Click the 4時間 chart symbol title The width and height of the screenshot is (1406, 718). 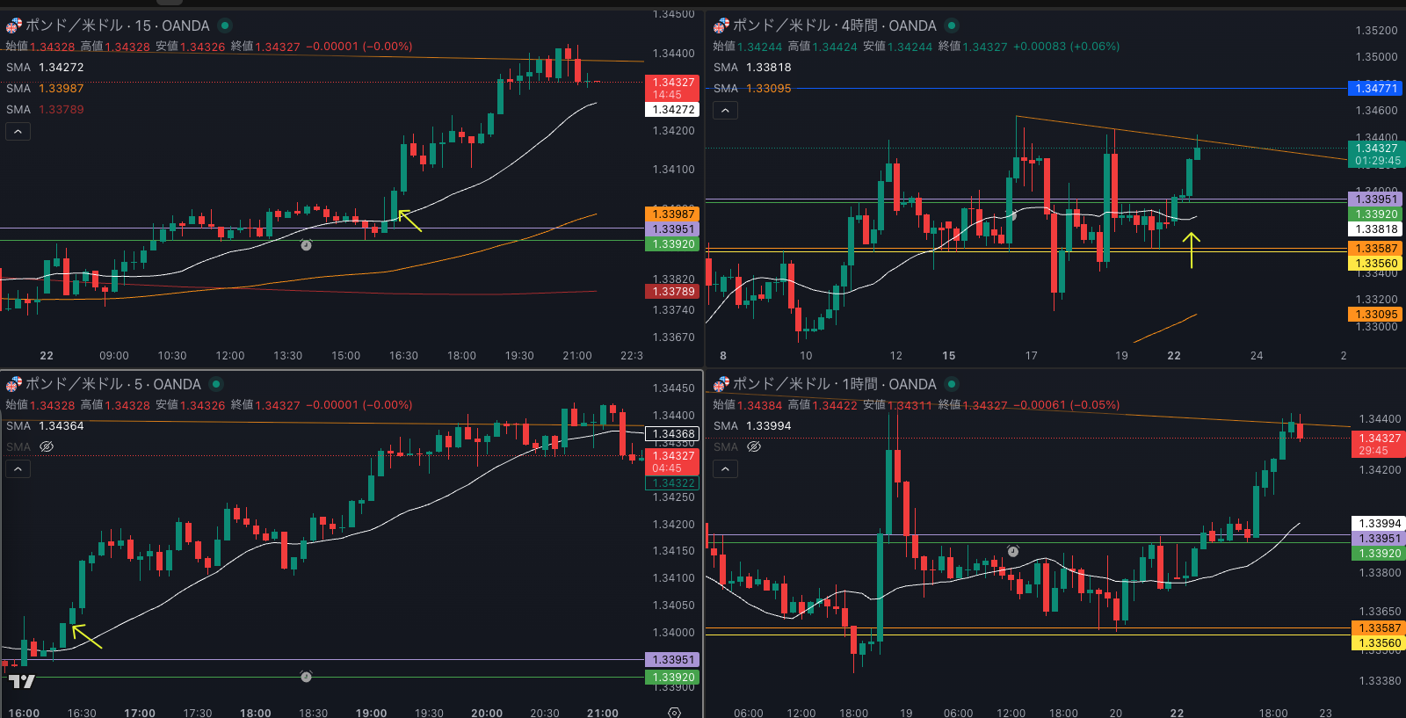click(x=834, y=25)
